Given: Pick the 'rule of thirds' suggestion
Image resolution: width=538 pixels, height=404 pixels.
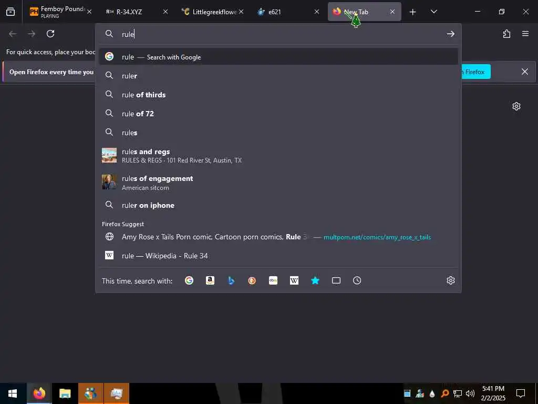Looking at the screenshot, I should point(278,95).
